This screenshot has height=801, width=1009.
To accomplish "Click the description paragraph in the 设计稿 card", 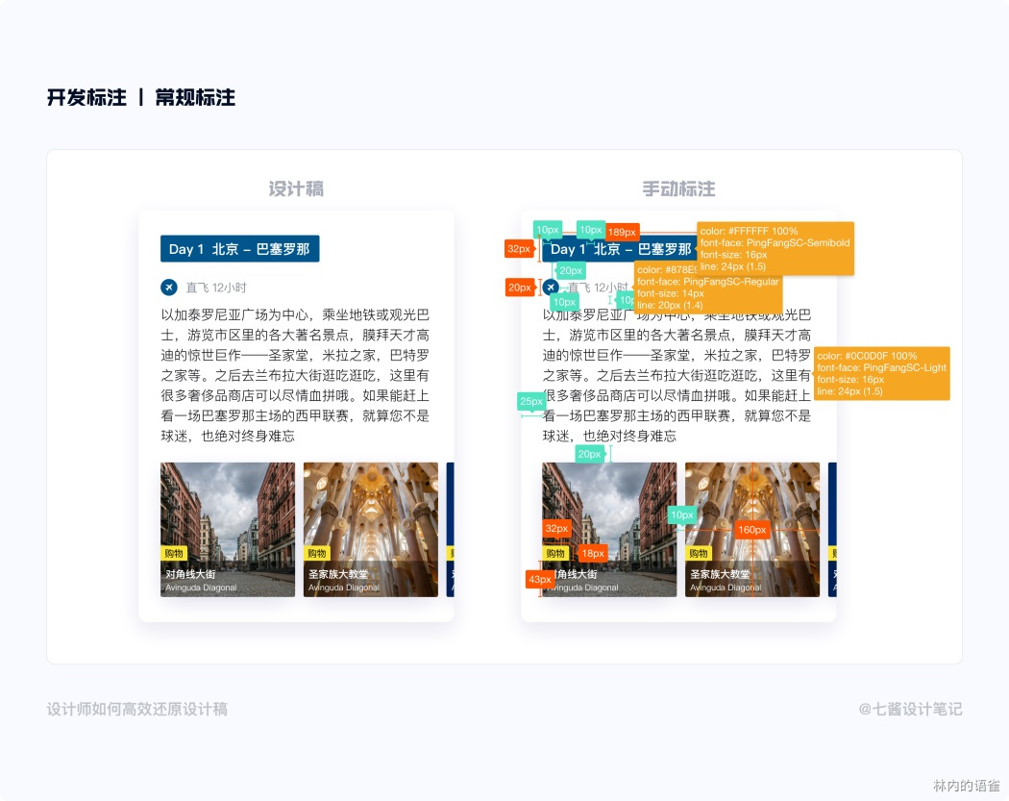I will pos(295,375).
